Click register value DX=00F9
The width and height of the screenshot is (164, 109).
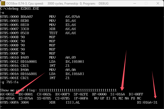(x=62, y=94)
